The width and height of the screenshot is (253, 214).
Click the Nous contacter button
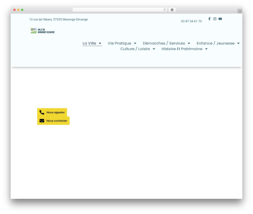53,121
